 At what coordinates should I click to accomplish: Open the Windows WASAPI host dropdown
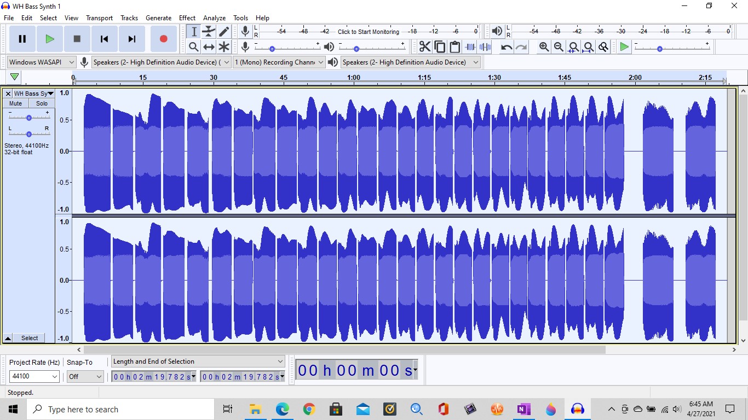pos(42,62)
